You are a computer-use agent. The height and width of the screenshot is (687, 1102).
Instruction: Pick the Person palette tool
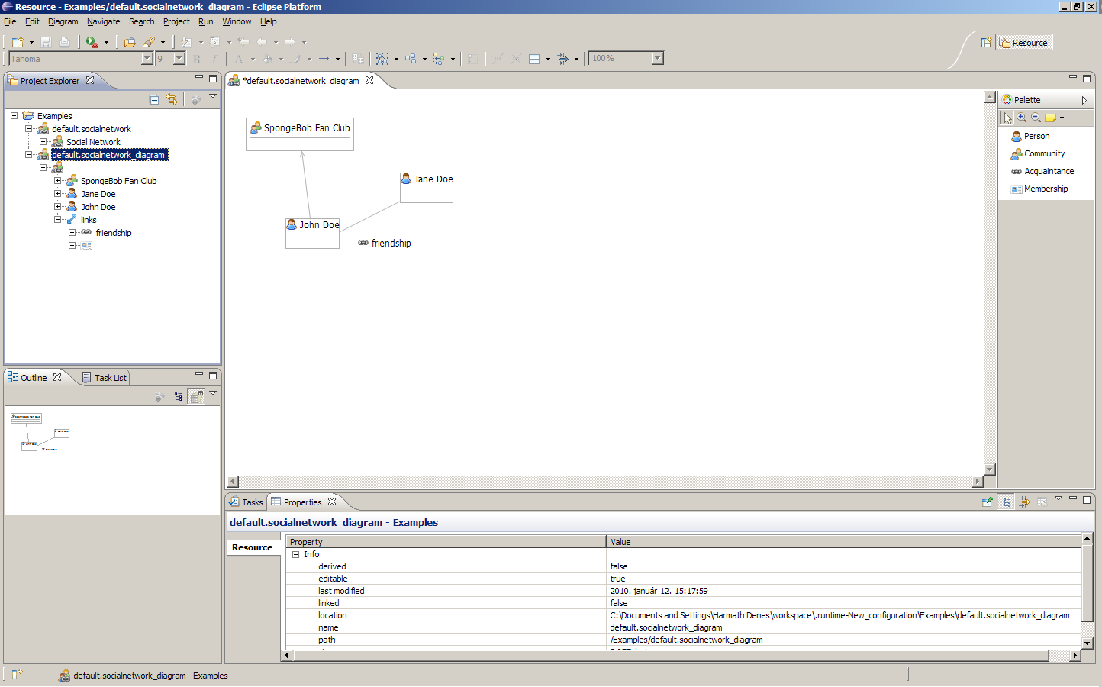1031,136
